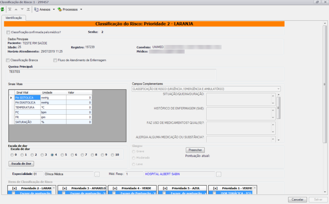Image resolution: width=329 pixels, height=204 pixels.
Task: Go to the first record
Action: [x=10, y=10]
